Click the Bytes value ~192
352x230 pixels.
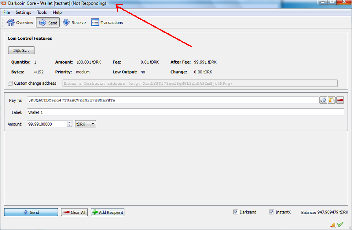point(39,72)
